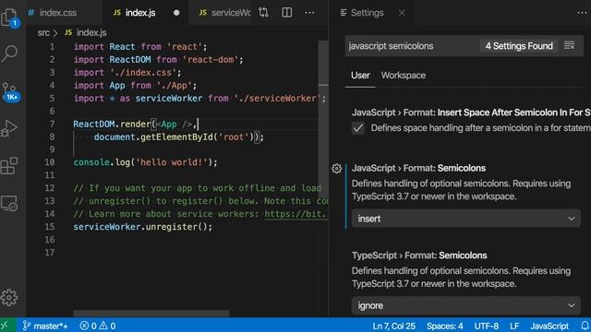Click the TypeScript › Format: Semicolons heading
591x332 pixels.
(x=419, y=255)
